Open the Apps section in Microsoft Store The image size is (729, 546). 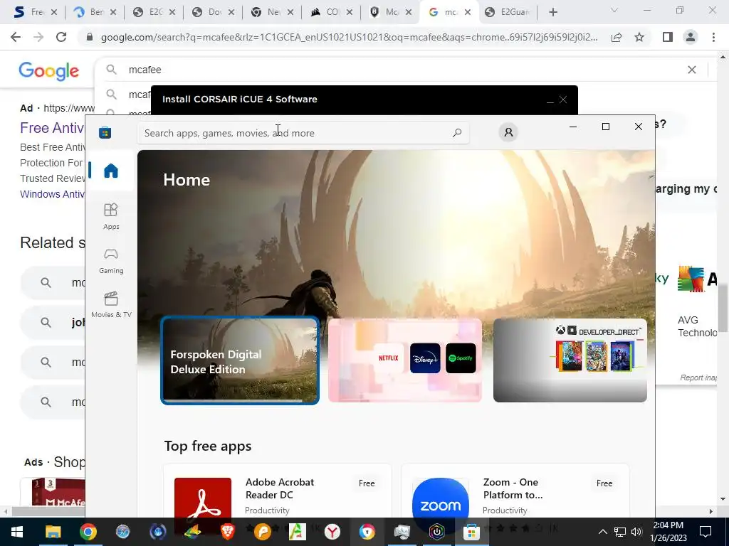(111, 216)
